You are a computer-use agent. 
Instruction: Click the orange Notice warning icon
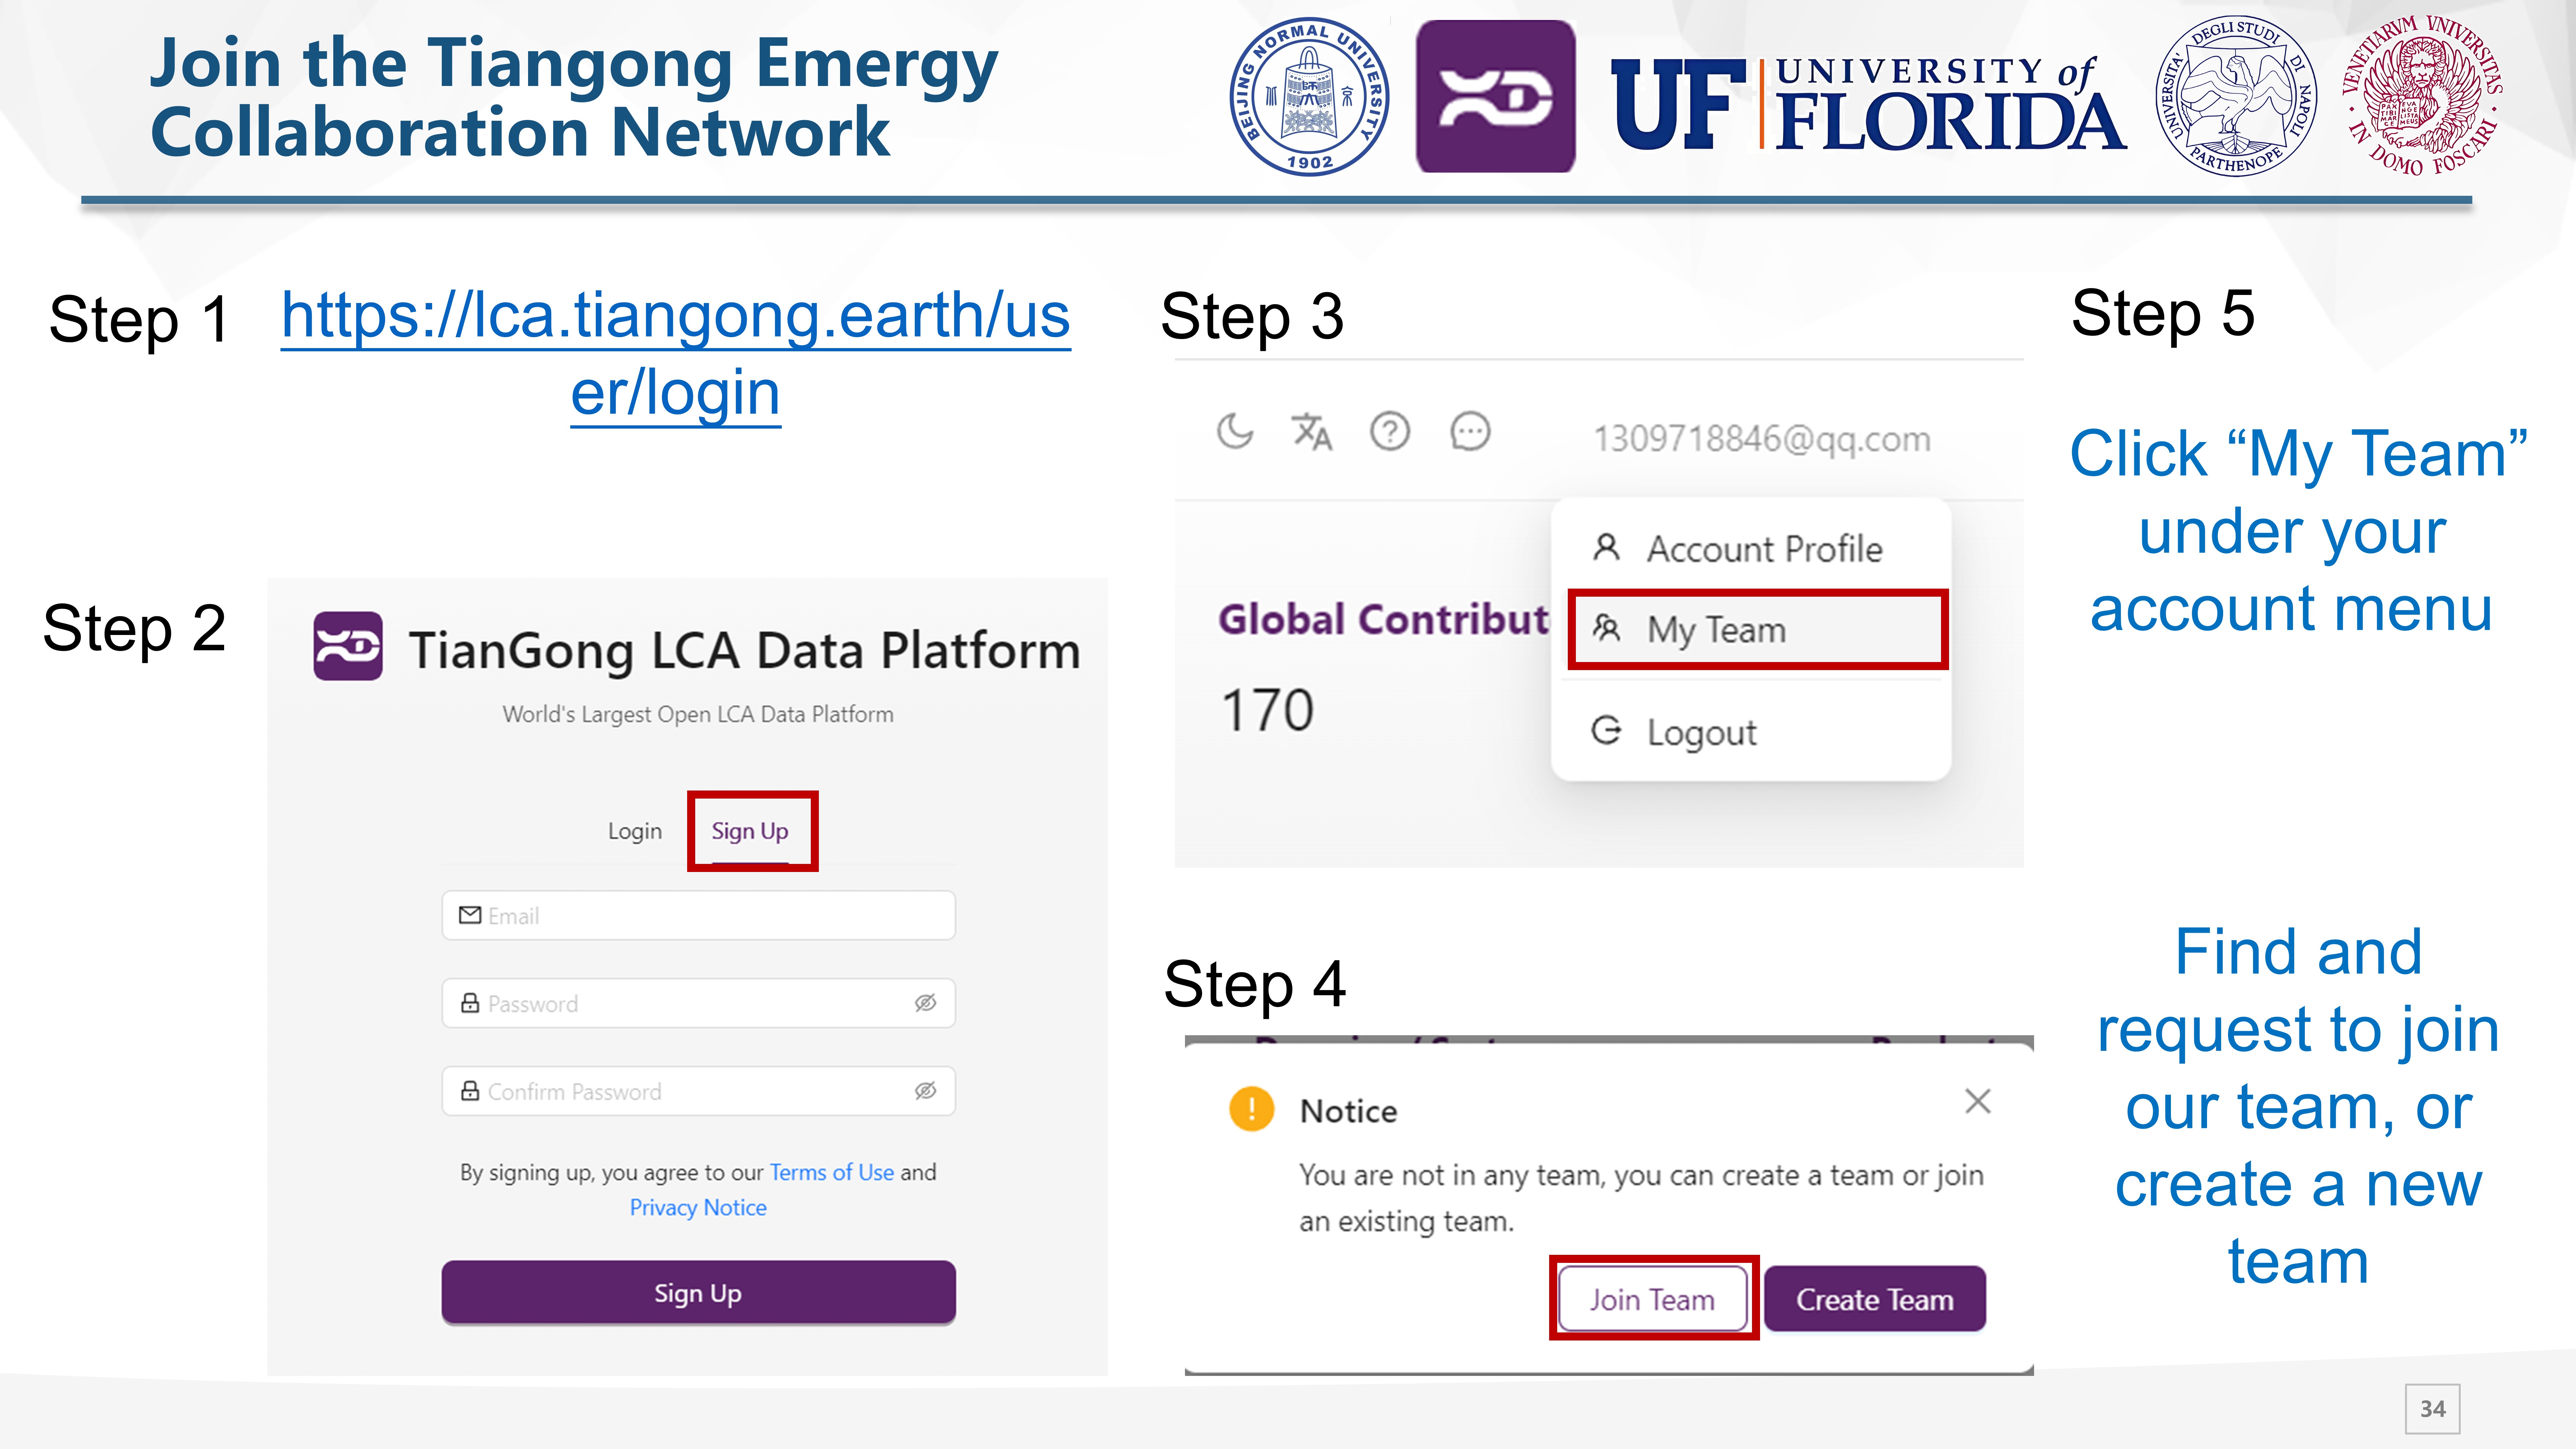pos(1251,1109)
